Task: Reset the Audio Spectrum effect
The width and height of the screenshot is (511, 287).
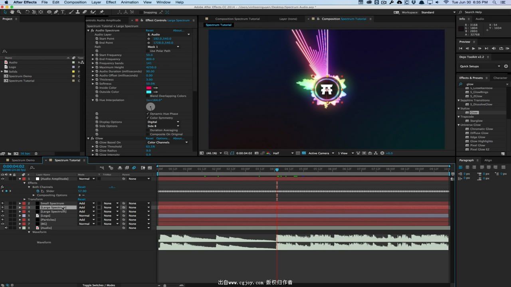Action: 150,30
